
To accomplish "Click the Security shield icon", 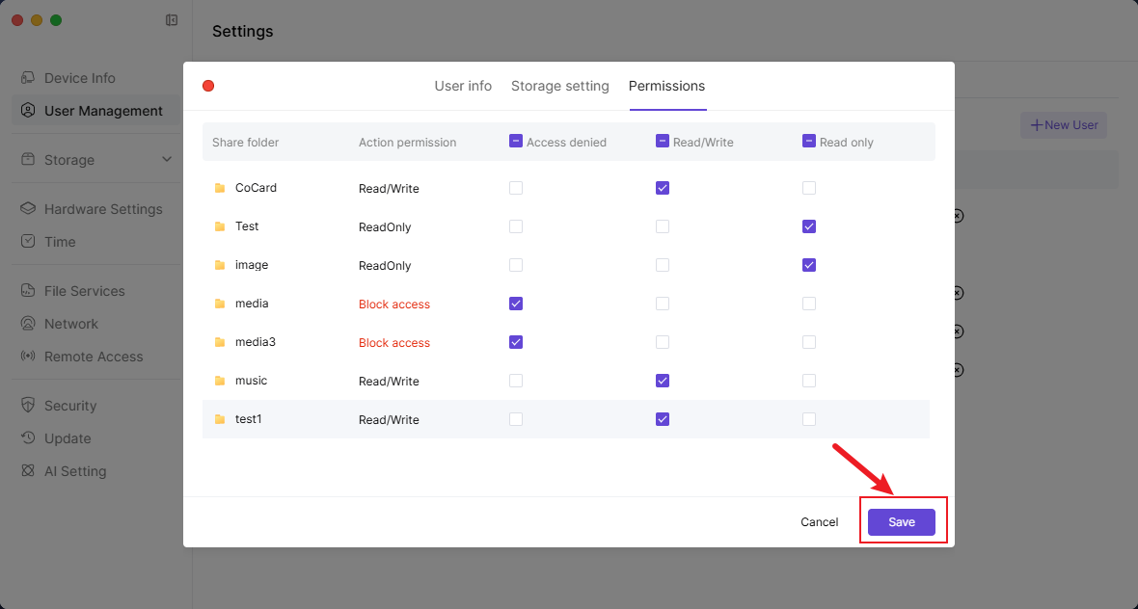I will (28, 406).
